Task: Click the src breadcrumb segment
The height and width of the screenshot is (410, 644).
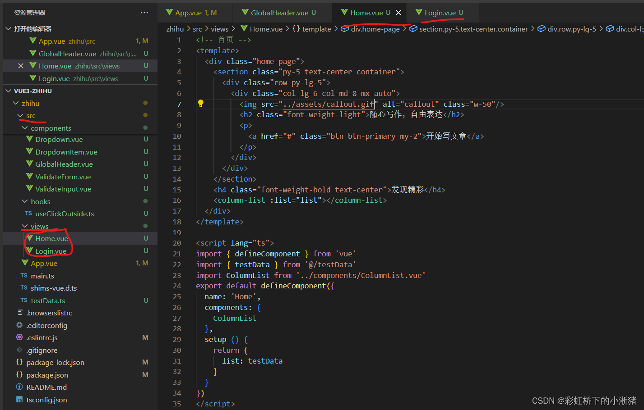Action: point(197,29)
